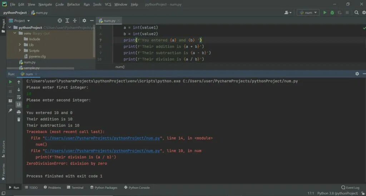The width and height of the screenshot is (366, 196).
Task: Run with coverage icon in top toolbar
Action: coord(340,13)
